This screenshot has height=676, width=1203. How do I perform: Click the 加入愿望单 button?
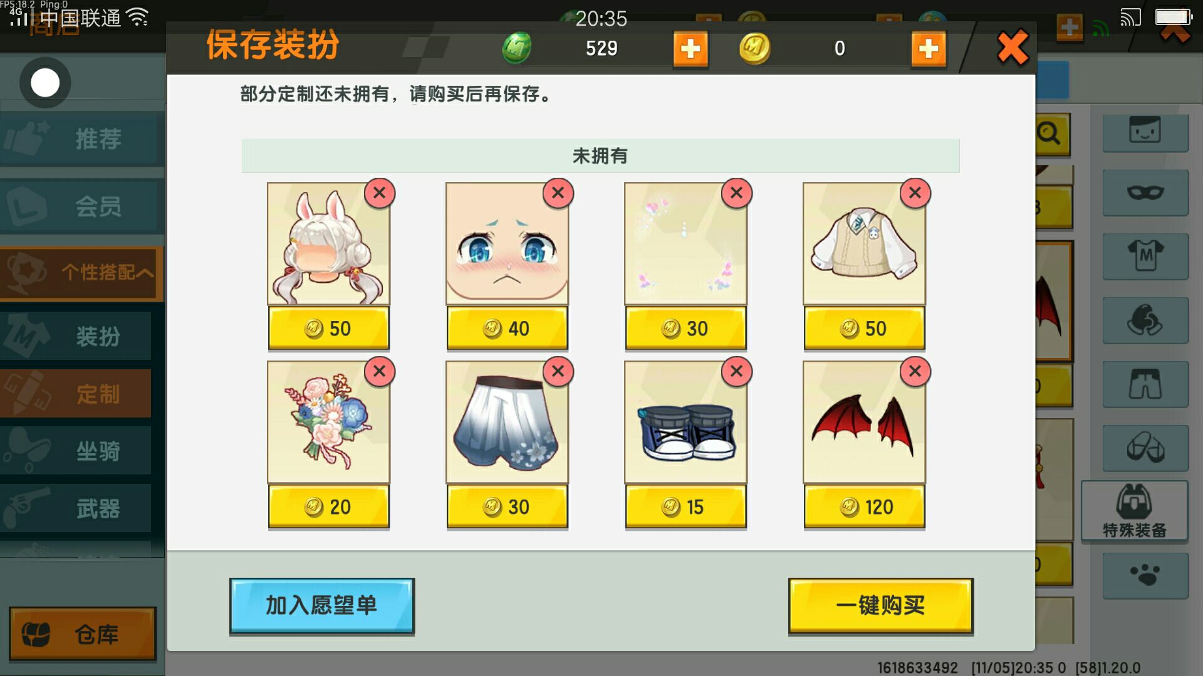pos(322,605)
